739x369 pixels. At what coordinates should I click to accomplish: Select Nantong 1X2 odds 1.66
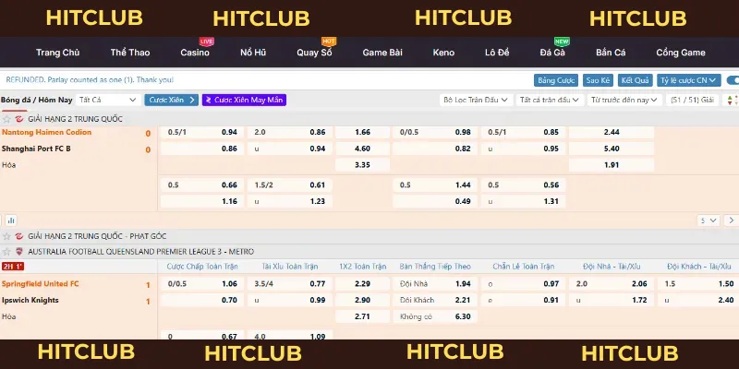(x=362, y=132)
